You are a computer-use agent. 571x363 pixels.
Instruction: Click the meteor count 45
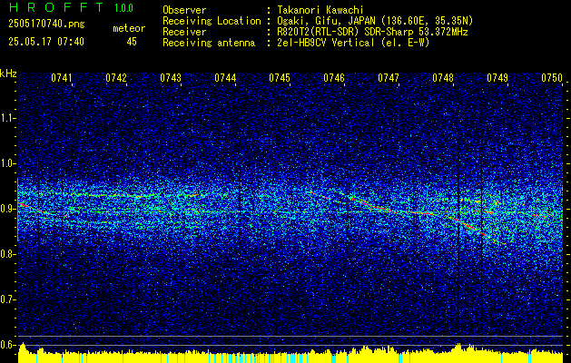coord(132,42)
